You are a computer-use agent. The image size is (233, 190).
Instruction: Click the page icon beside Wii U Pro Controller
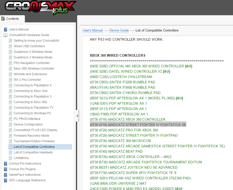[x=10, y=80]
